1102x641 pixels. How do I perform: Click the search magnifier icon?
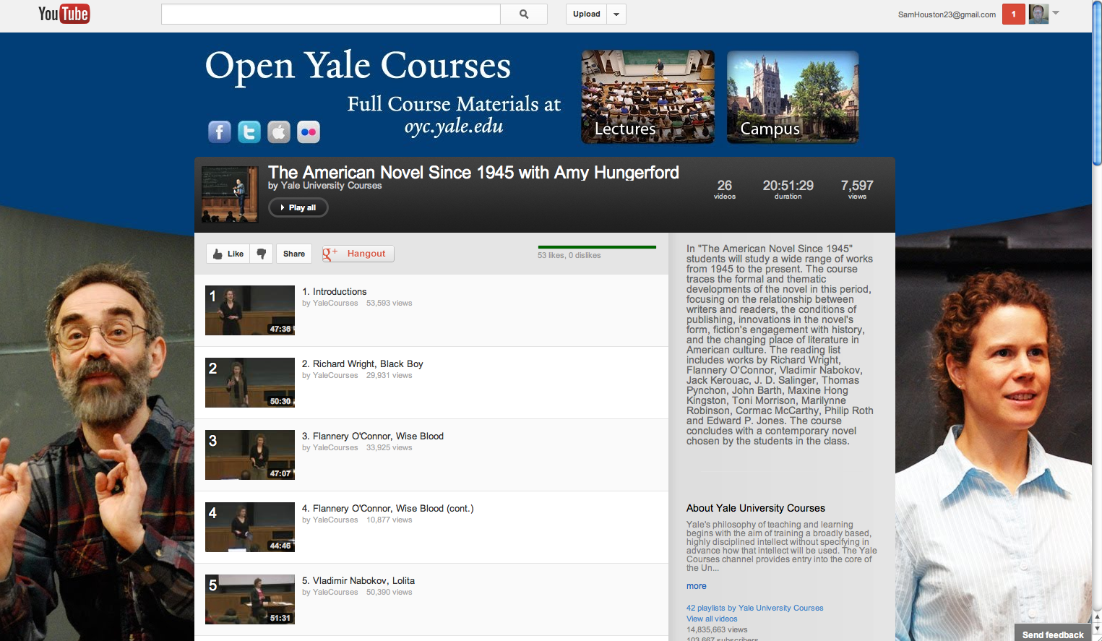point(523,14)
